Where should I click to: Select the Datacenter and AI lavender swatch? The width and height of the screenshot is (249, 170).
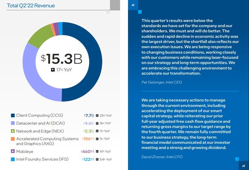(x=13, y=123)
